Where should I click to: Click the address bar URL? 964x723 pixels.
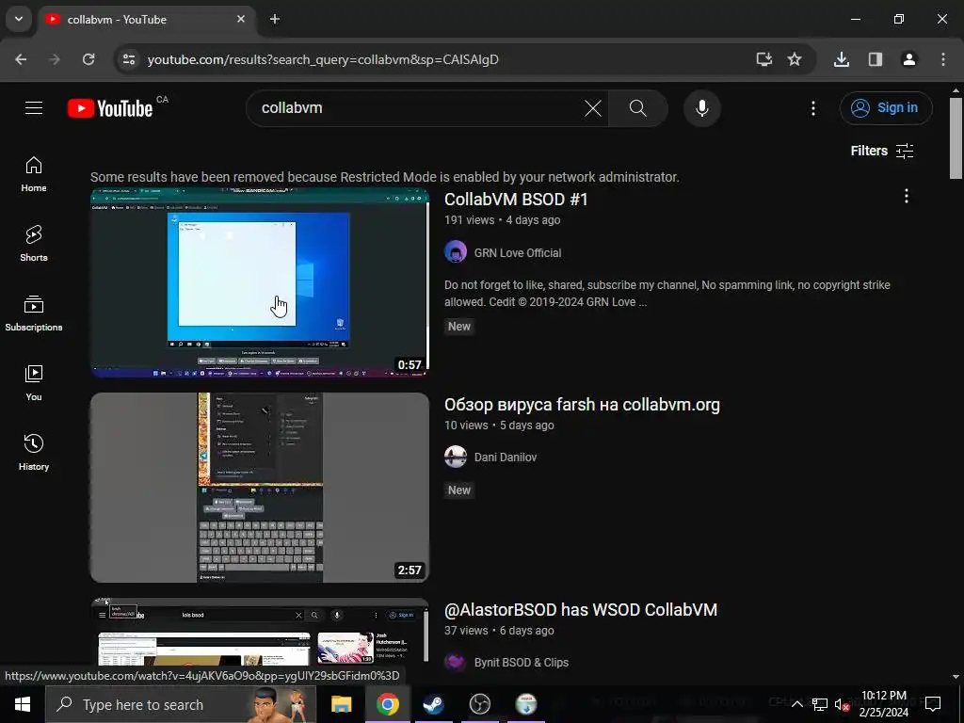[323, 59]
